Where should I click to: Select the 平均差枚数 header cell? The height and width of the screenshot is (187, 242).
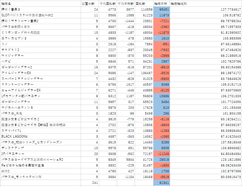point(126,4)
